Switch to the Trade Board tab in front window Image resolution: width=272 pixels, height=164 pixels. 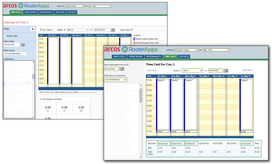click(x=137, y=57)
